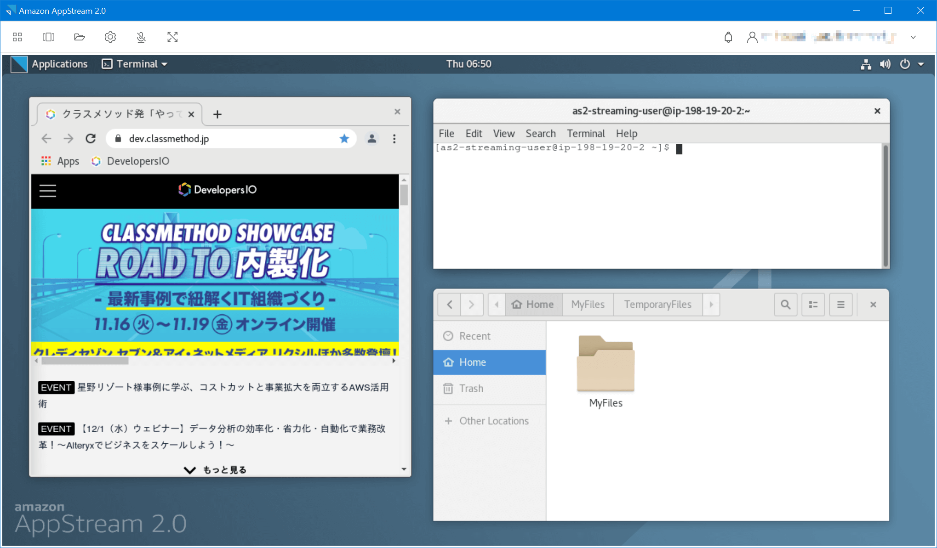This screenshot has width=937, height=548.
Task: Bookmark the page using the star icon
Action: tap(344, 138)
